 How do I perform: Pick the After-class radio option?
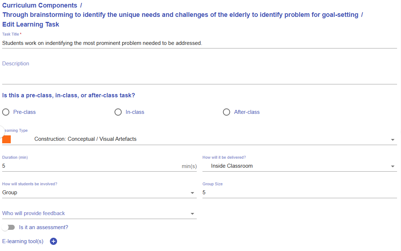[227, 112]
